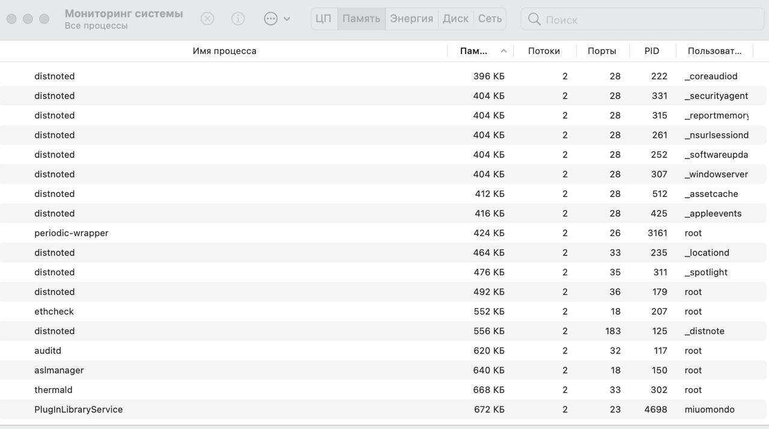
Task: Switch to the Память tab
Action: [361, 19]
